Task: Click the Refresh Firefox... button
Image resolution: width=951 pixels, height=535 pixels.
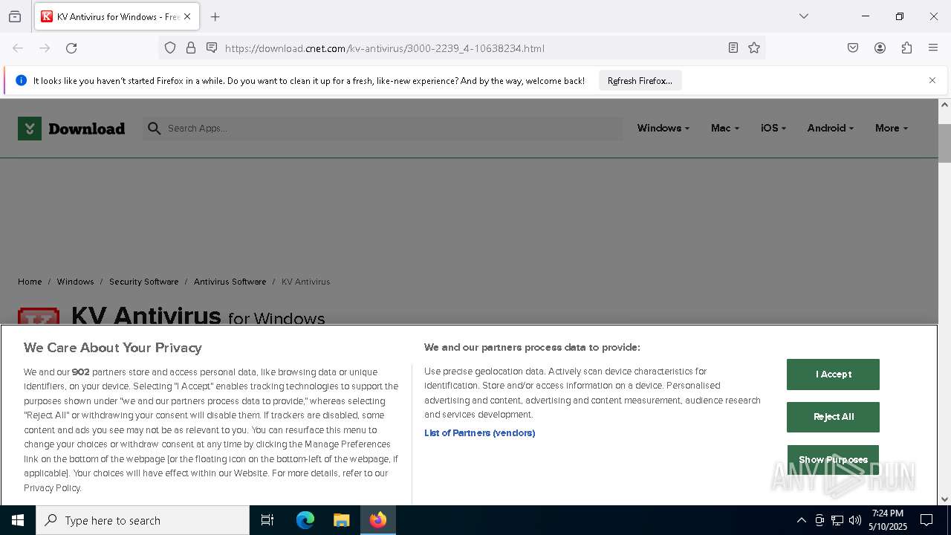Action: click(x=640, y=81)
